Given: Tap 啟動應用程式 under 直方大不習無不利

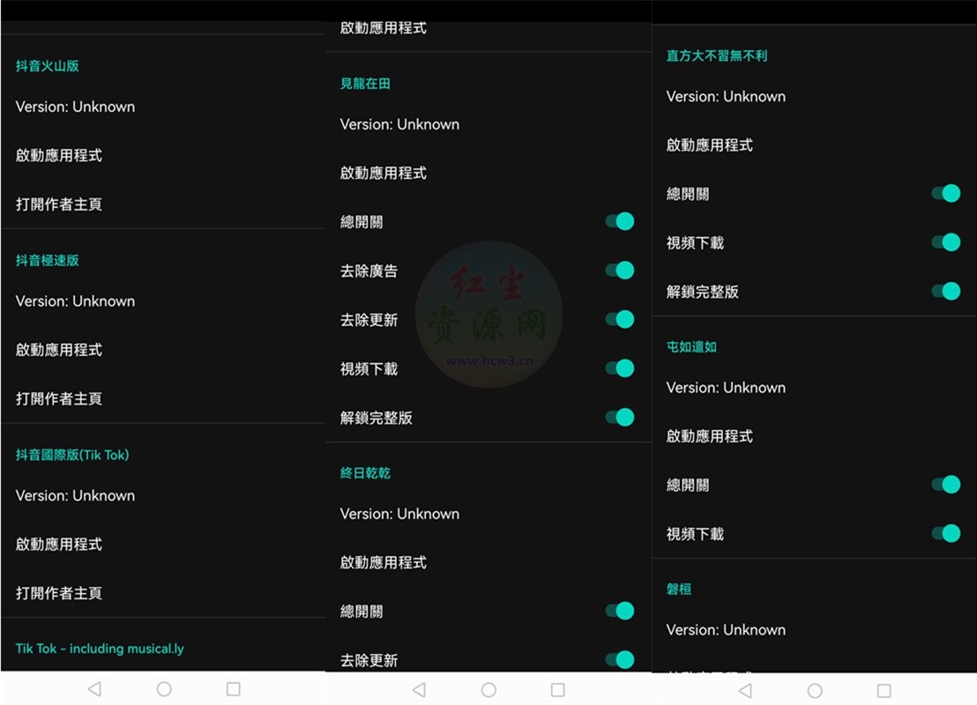Looking at the screenshot, I should pos(710,145).
